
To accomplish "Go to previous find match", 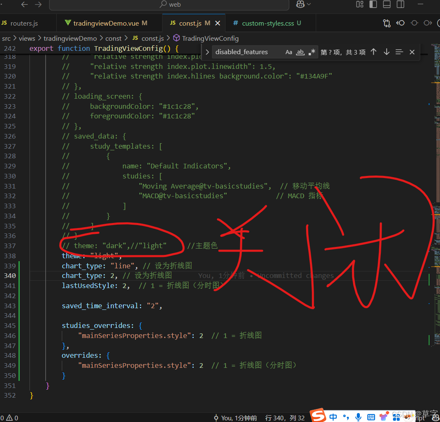I will [374, 52].
